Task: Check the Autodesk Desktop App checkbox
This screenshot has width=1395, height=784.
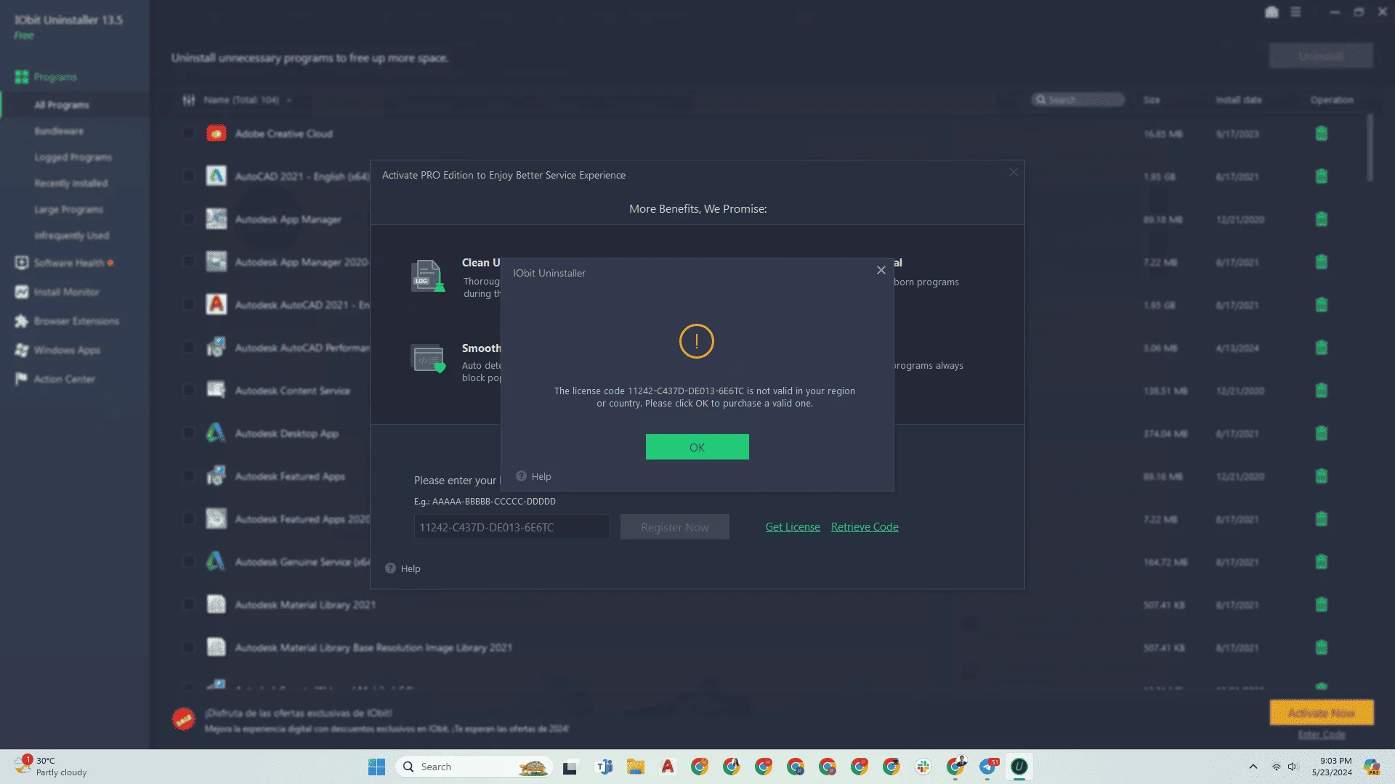Action: pyautogui.click(x=188, y=433)
